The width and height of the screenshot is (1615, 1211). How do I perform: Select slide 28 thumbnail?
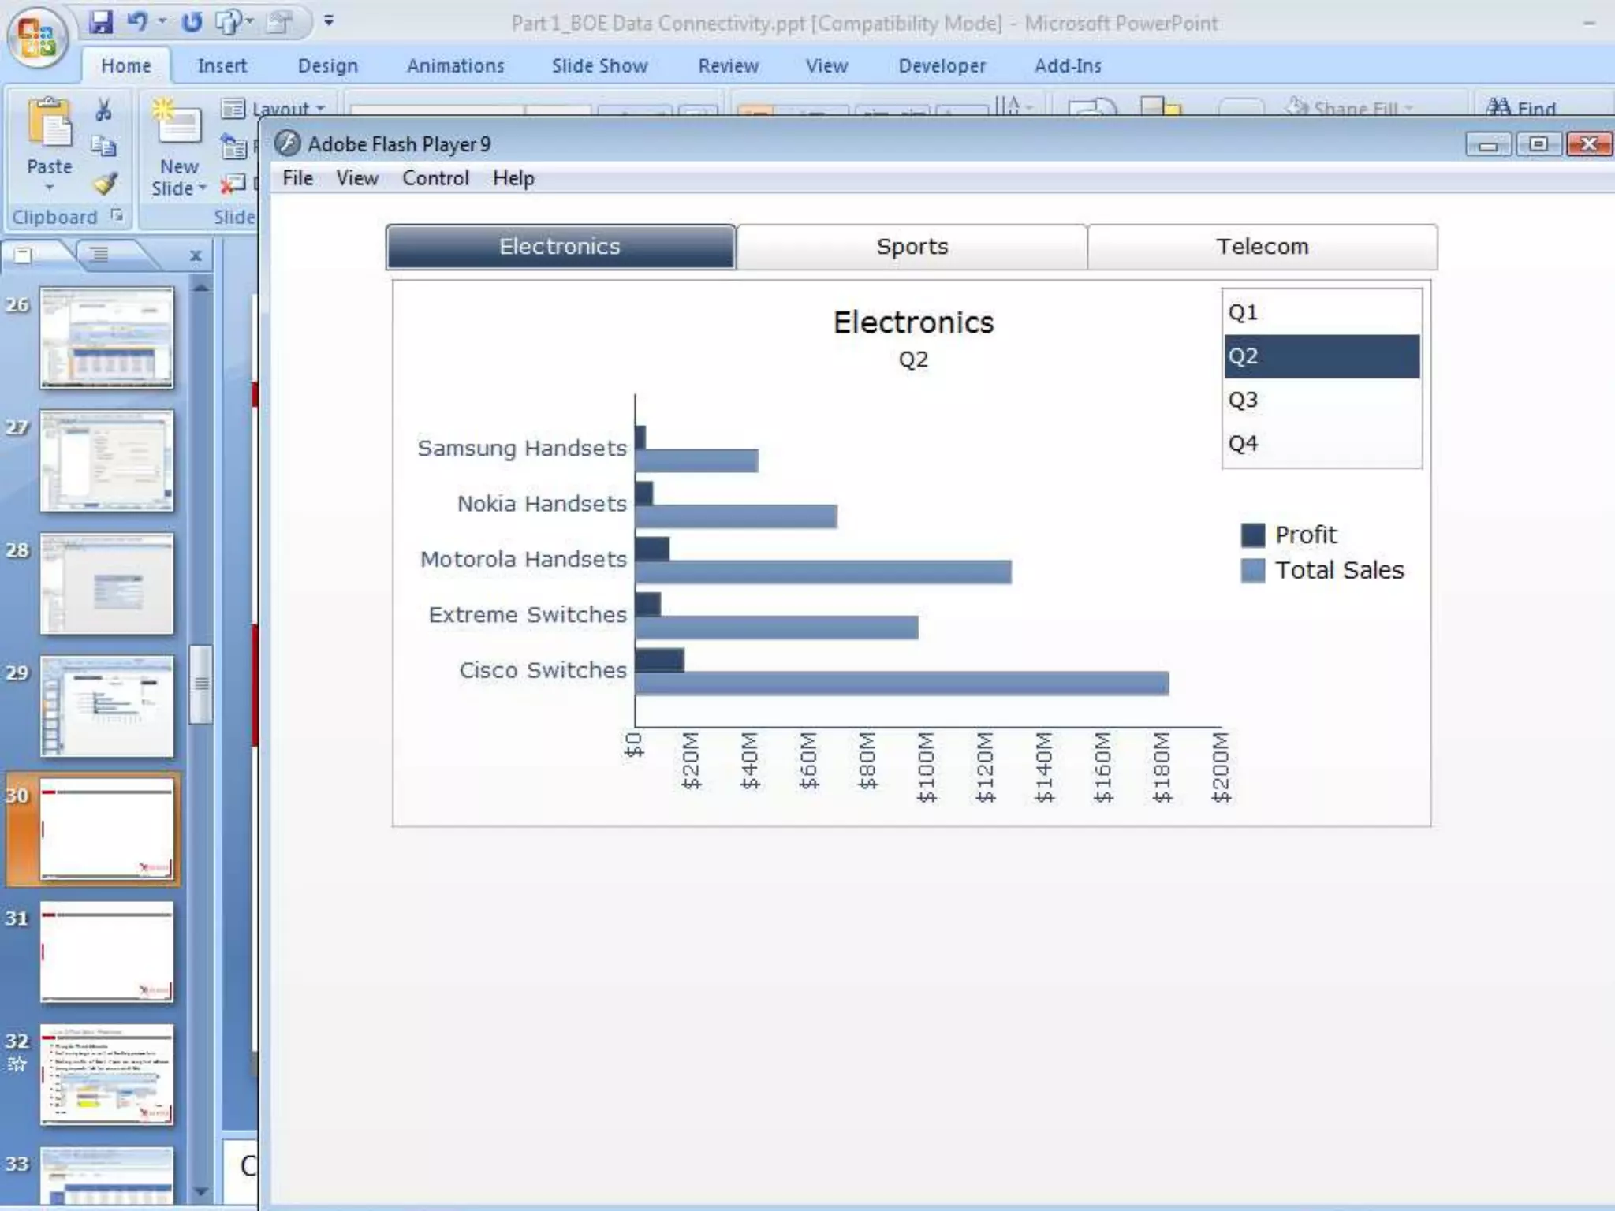tap(106, 584)
